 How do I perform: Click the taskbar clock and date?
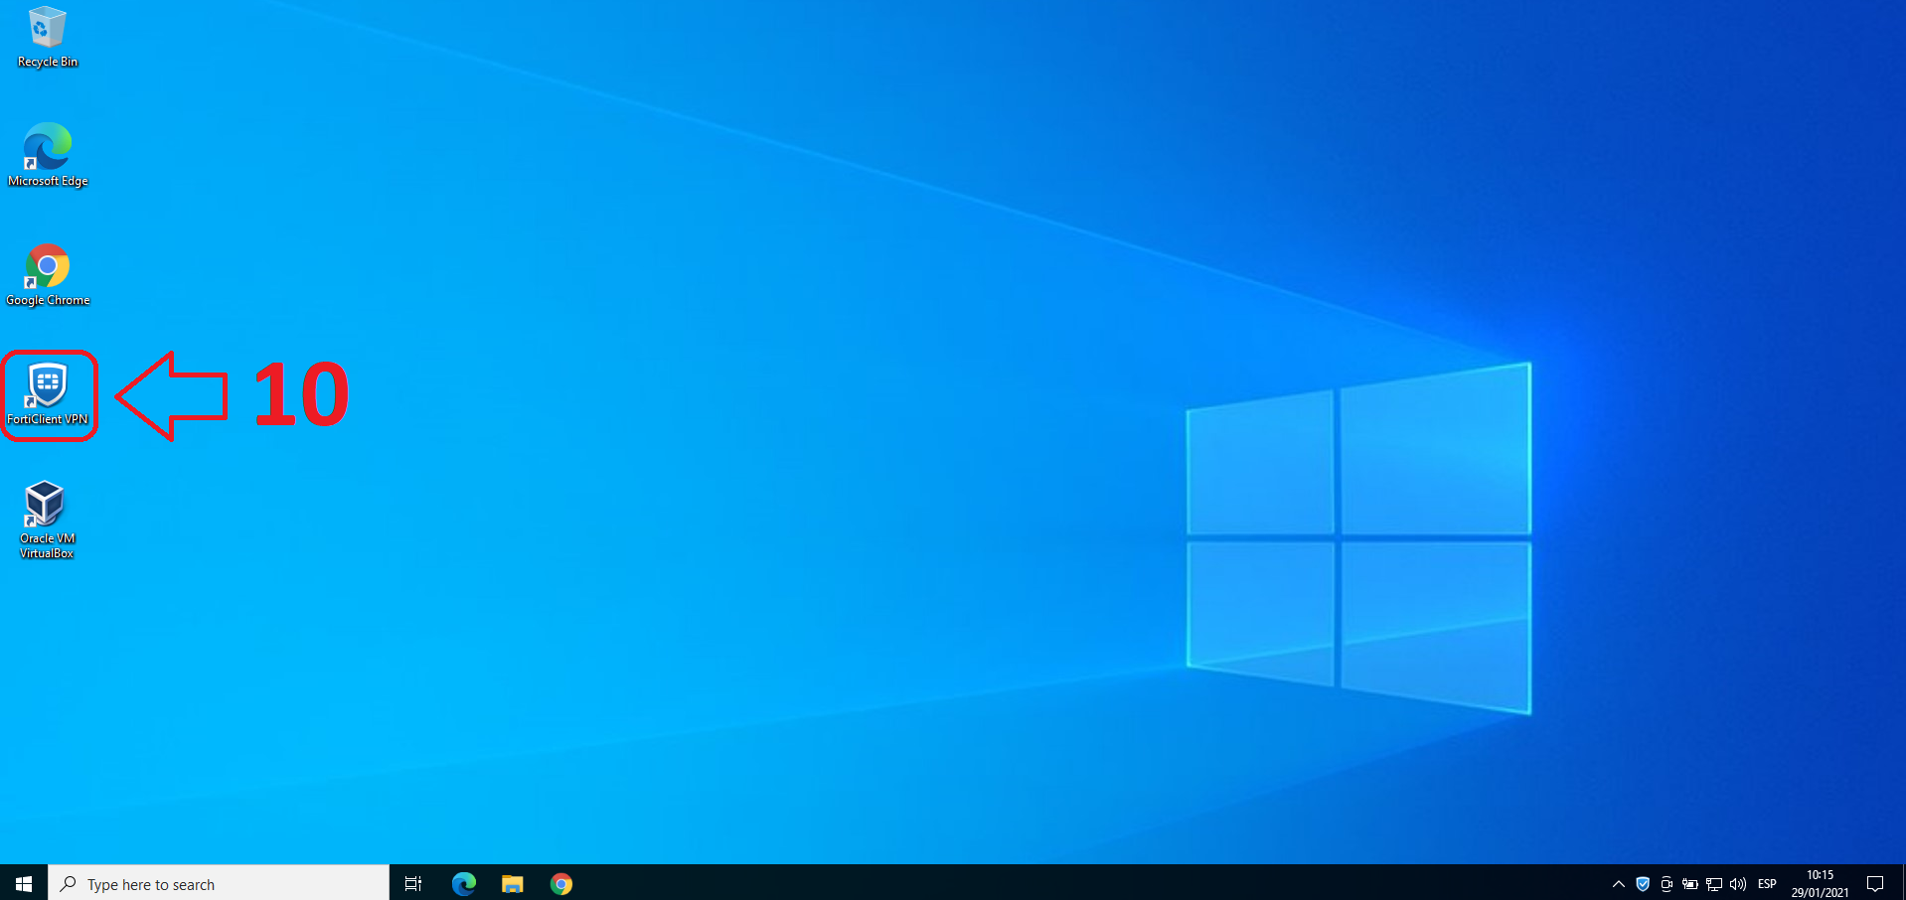pos(1820,883)
